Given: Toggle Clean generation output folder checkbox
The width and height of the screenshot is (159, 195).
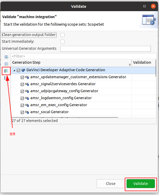Looking at the screenshot, I should click(x=63, y=35).
